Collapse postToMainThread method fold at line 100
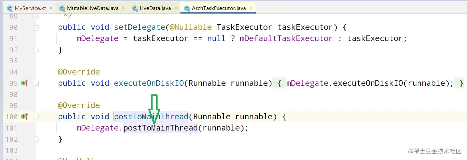This screenshot has height=160, width=467. 36,117
